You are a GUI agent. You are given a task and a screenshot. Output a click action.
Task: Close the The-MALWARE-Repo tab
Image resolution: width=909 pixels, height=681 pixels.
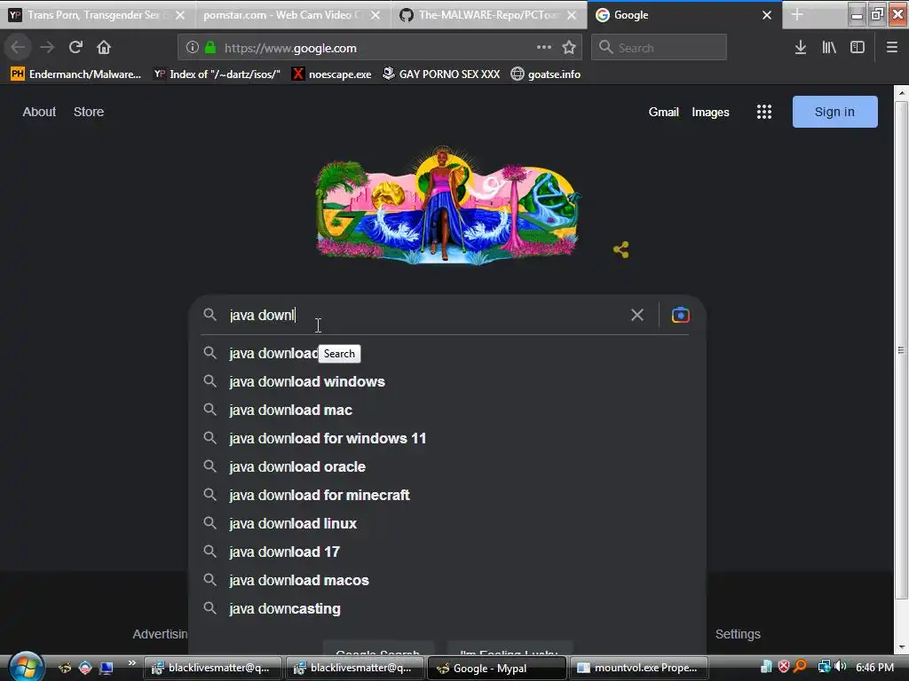point(572,15)
